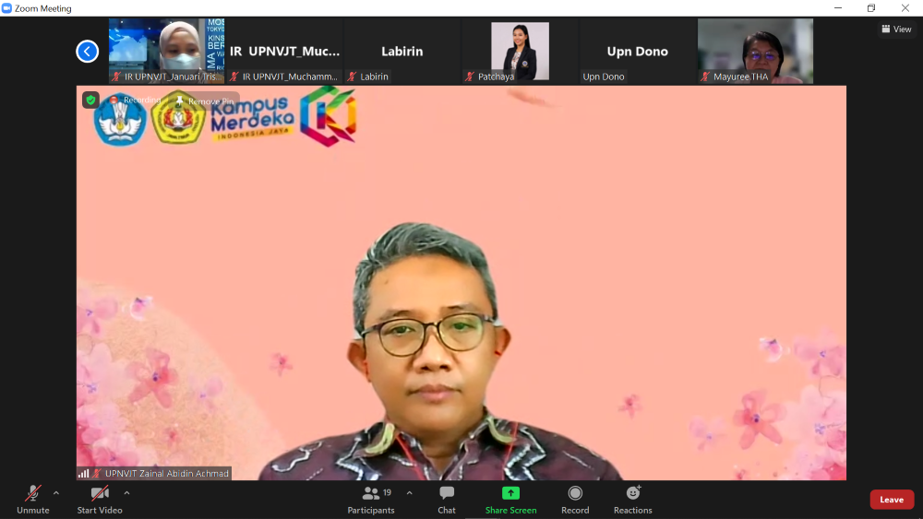This screenshot has height=519, width=923.
Task: Expand options arrow next to Participants
Action: pyautogui.click(x=410, y=493)
